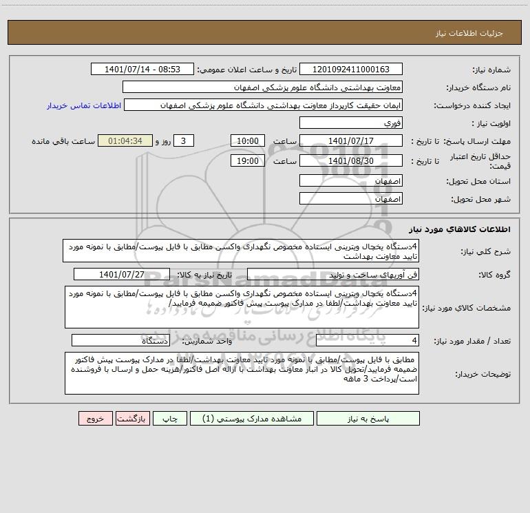Click the تعداد / مقدار مورد نیاز label

click(472, 342)
